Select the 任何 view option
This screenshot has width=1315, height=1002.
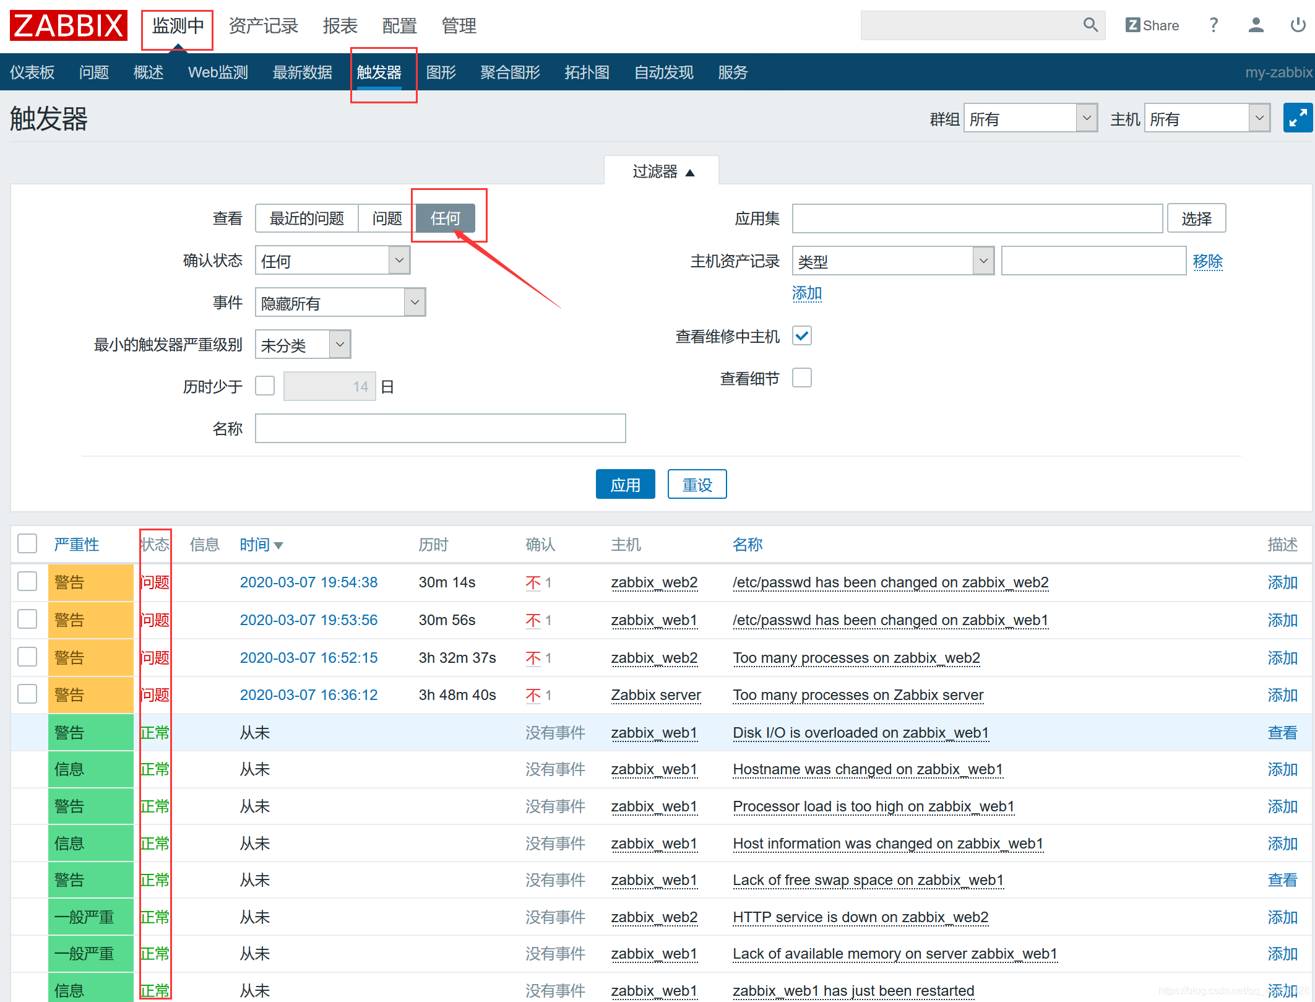tap(446, 218)
